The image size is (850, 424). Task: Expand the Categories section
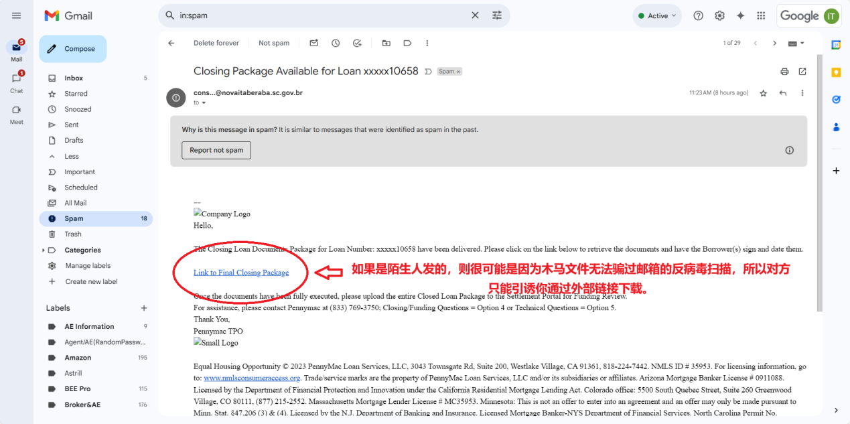44,250
